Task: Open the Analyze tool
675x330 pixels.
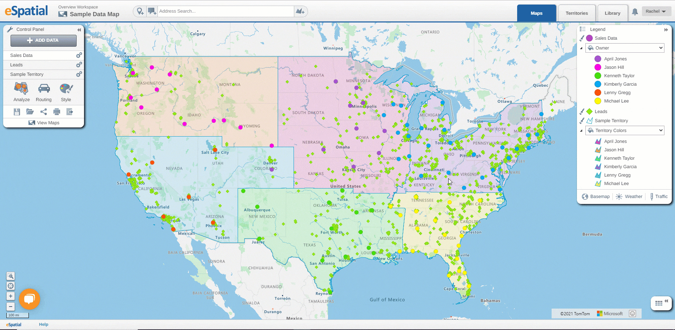Action: click(21, 92)
